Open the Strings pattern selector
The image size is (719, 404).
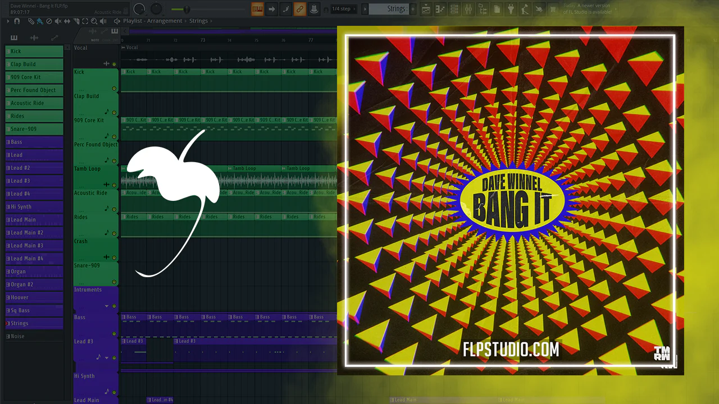[389, 9]
